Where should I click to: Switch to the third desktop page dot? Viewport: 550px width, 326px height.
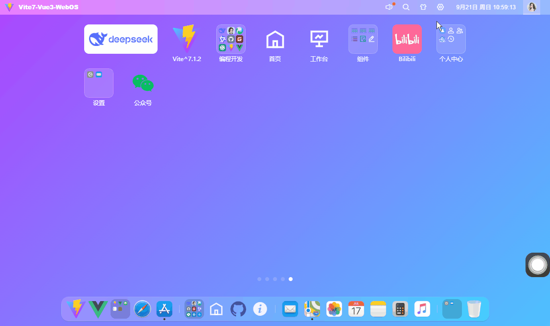(275, 279)
